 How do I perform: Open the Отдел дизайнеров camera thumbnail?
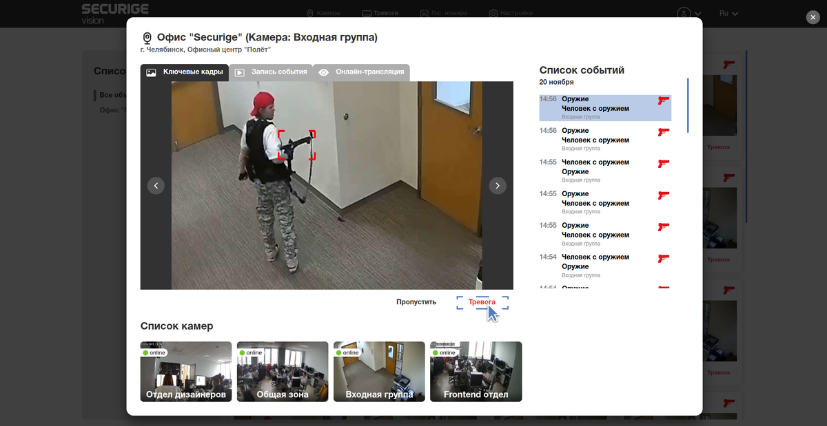click(x=185, y=371)
